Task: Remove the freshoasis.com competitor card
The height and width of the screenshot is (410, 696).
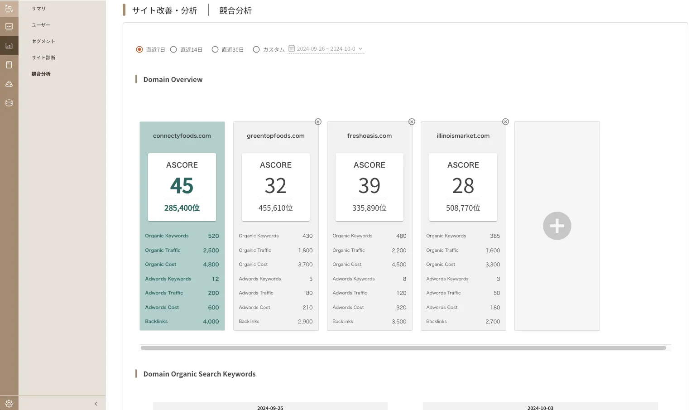Action: point(412,121)
